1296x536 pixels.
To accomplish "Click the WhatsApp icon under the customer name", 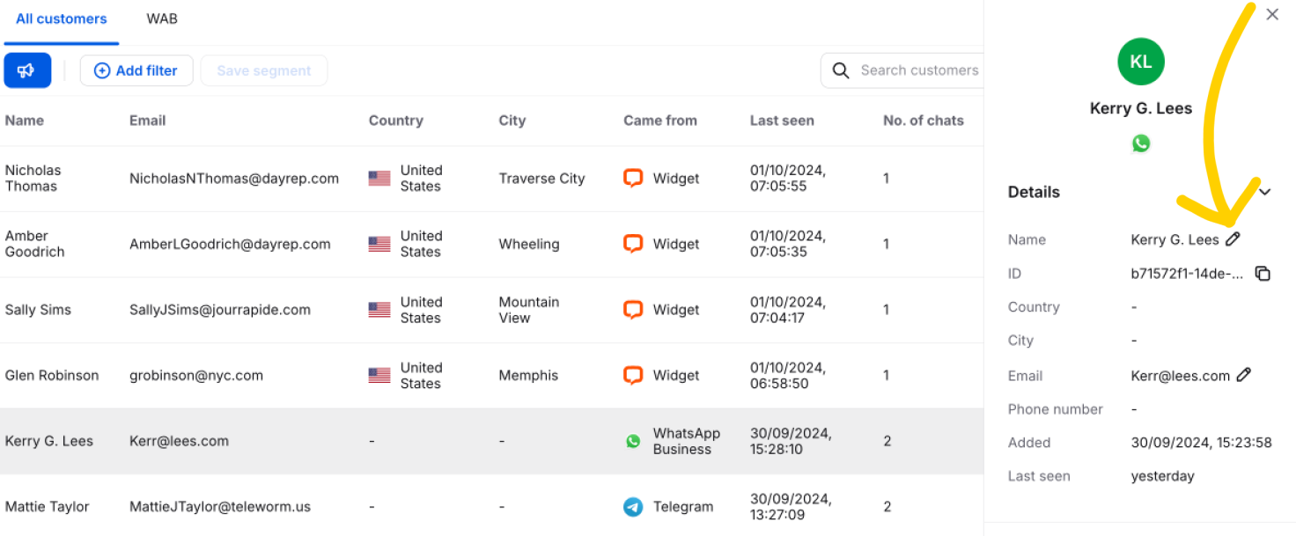I will pos(1141,143).
